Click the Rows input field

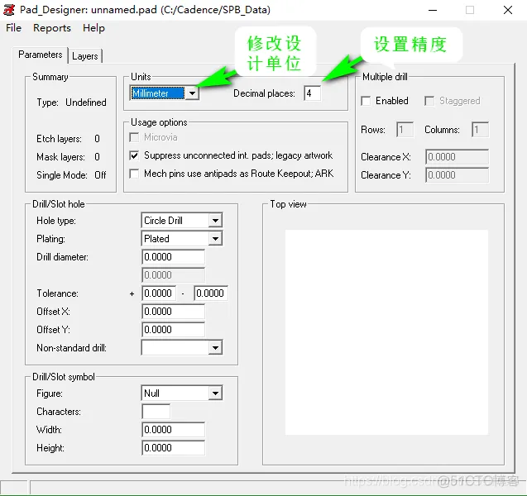point(405,129)
